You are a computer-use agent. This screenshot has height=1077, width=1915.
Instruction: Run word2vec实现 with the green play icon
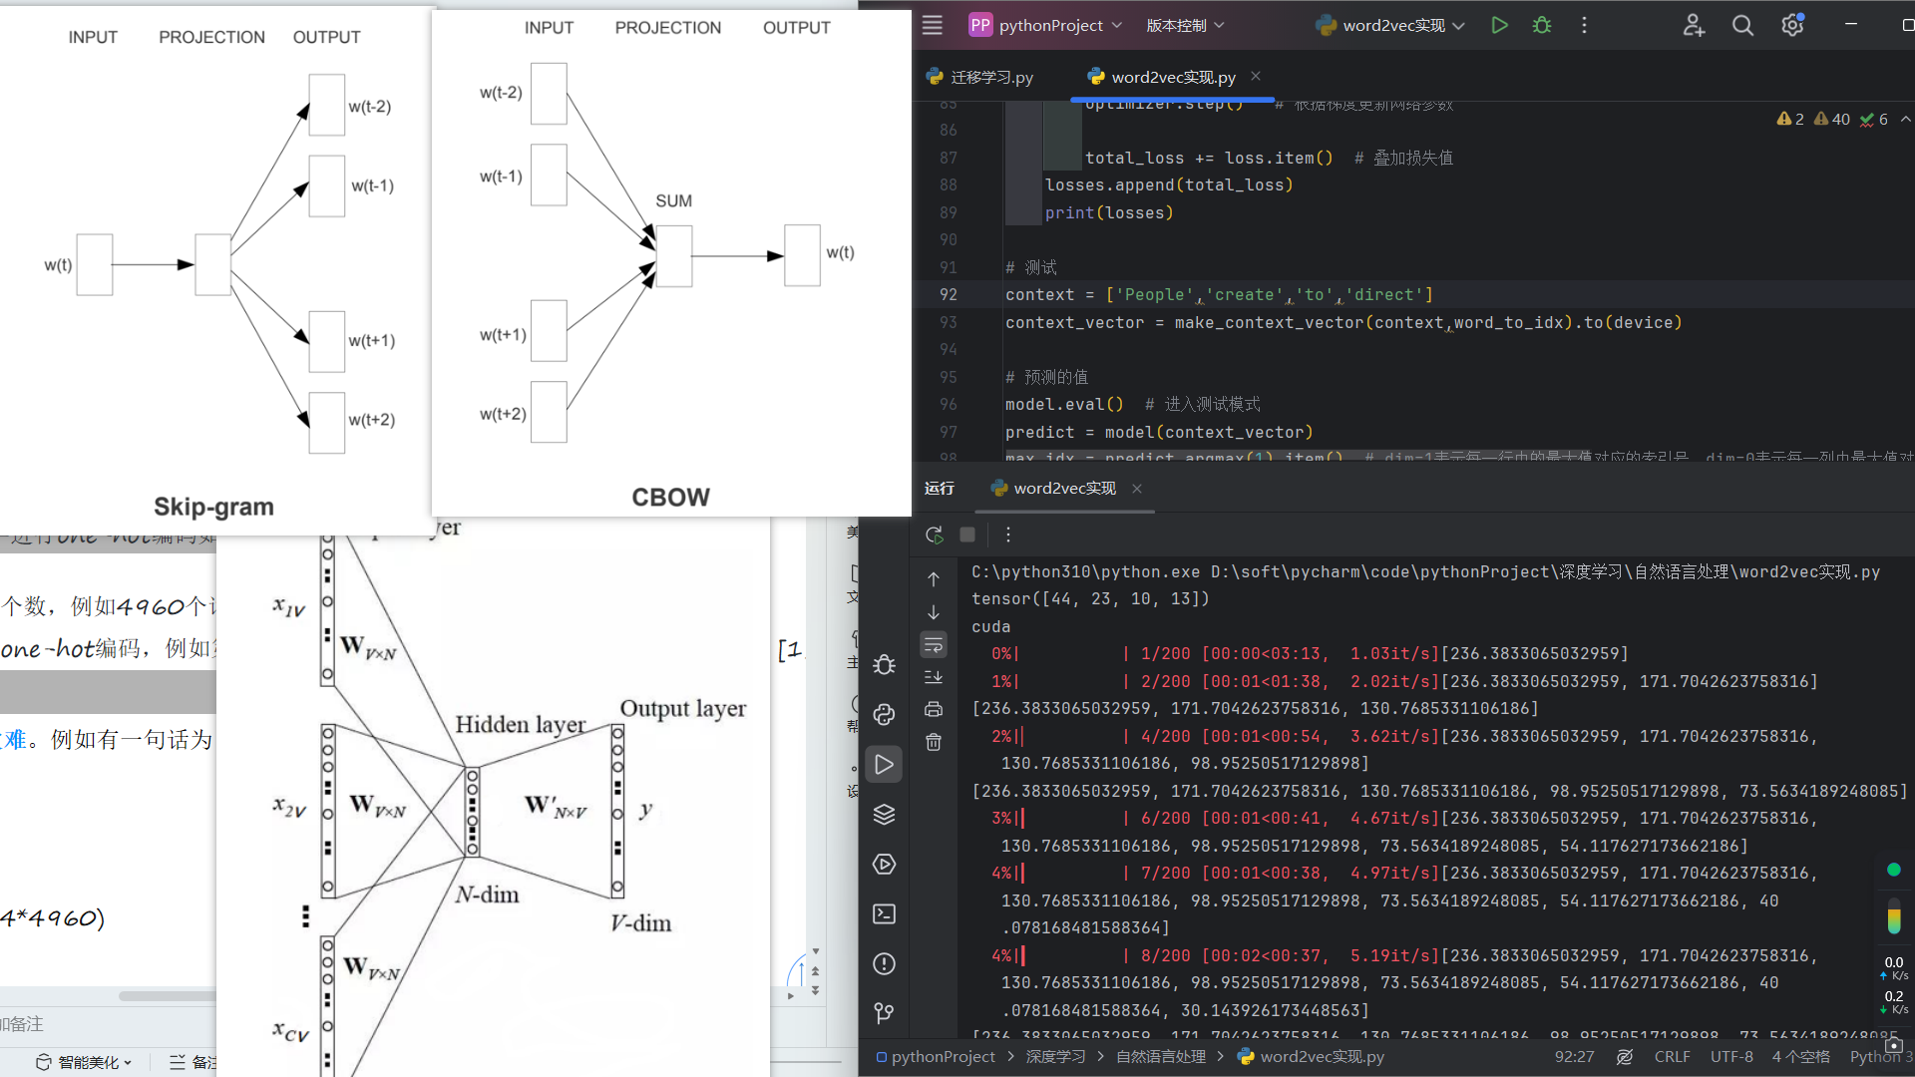1499,26
